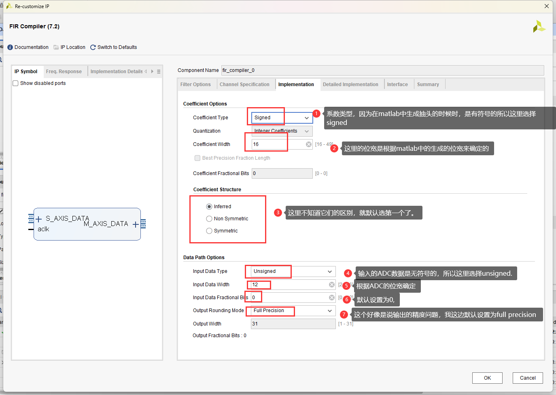Clear the Input Data Fractional Bits field
This screenshot has height=395, width=556.
tap(332, 298)
